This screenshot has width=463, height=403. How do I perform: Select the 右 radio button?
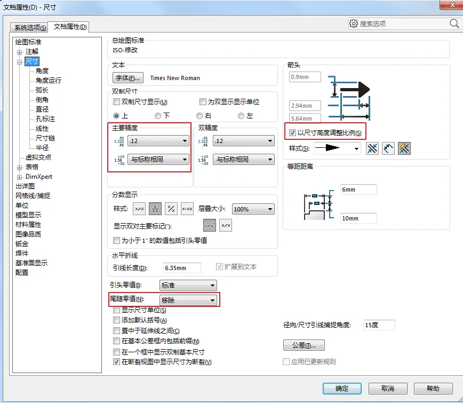click(x=199, y=116)
